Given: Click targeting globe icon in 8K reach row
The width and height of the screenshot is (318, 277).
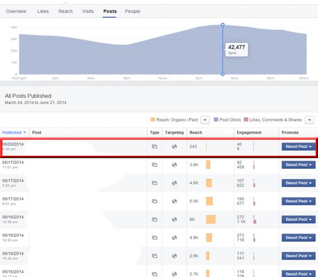Looking at the screenshot, I should [174, 219].
